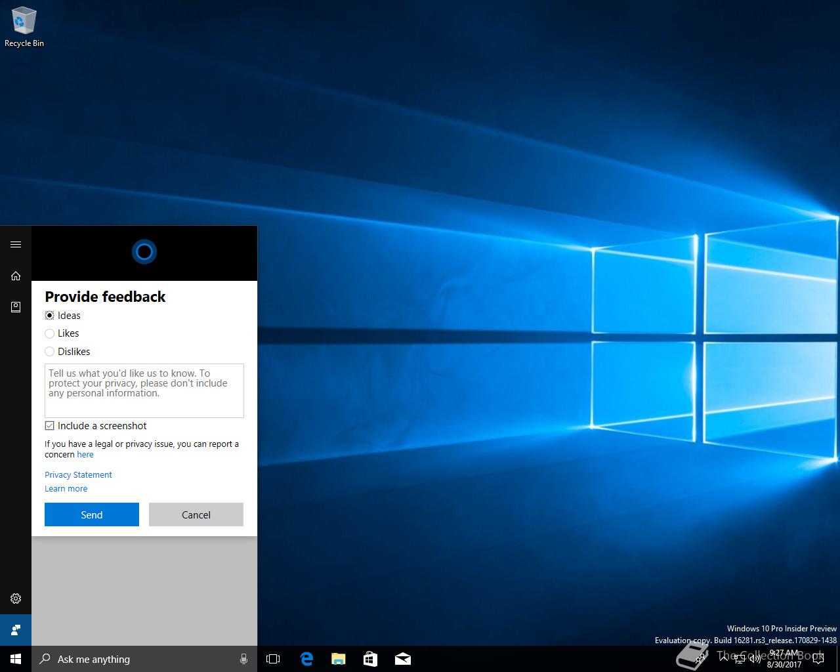Uncheck Include a screenshot
This screenshot has width=840, height=672.
click(50, 426)
